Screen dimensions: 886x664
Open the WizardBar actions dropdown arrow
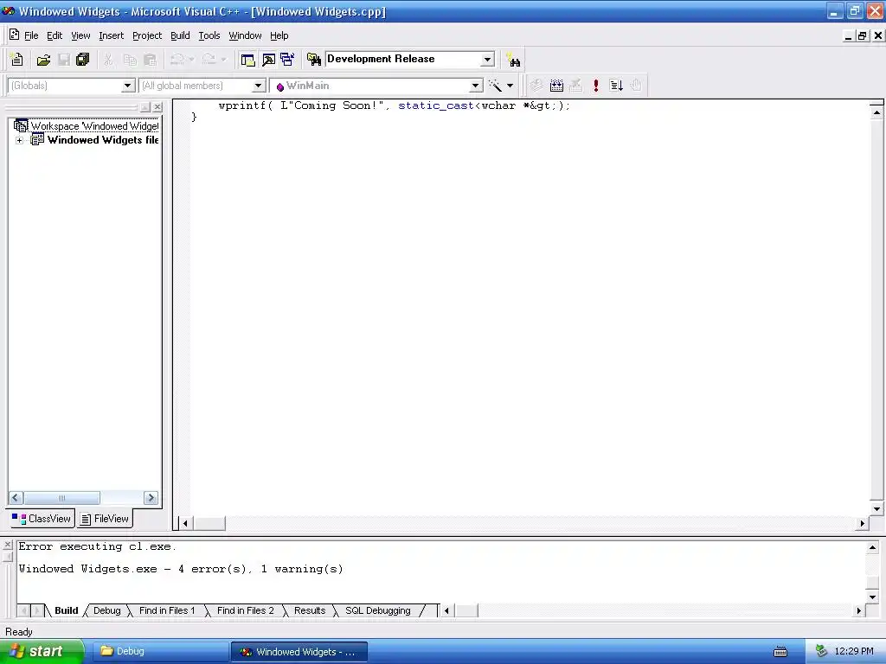(x=510, y=86)
